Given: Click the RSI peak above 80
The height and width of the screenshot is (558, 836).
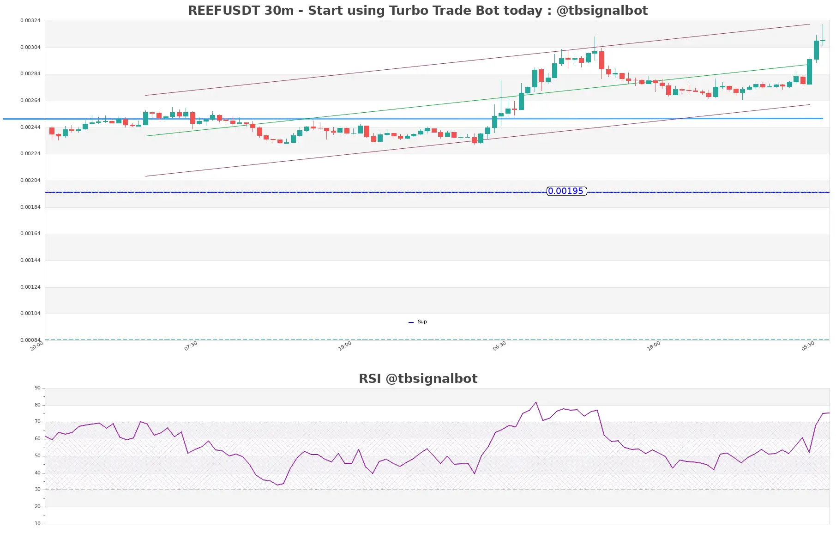Looking at the screenshot, I should (x=536, y=402).
